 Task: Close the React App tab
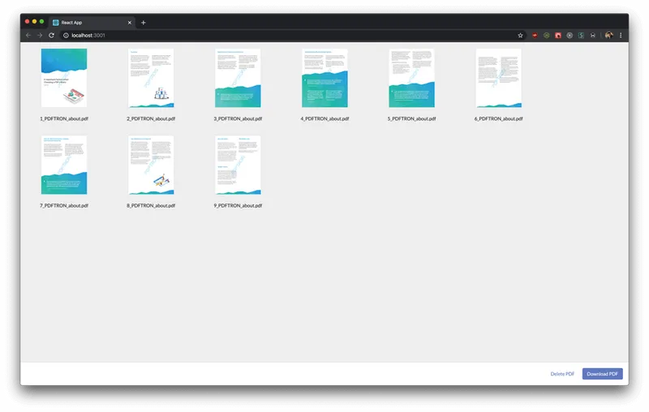coord(130,23)
